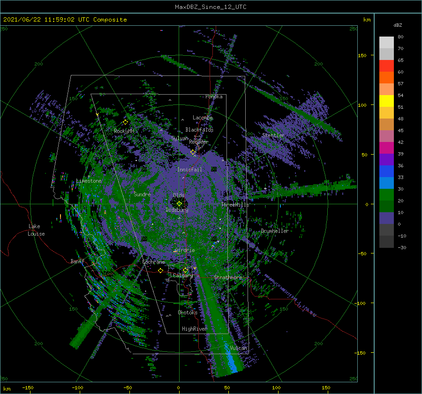Click the Limestone label
422x394 pixels.
pos(89,181)
